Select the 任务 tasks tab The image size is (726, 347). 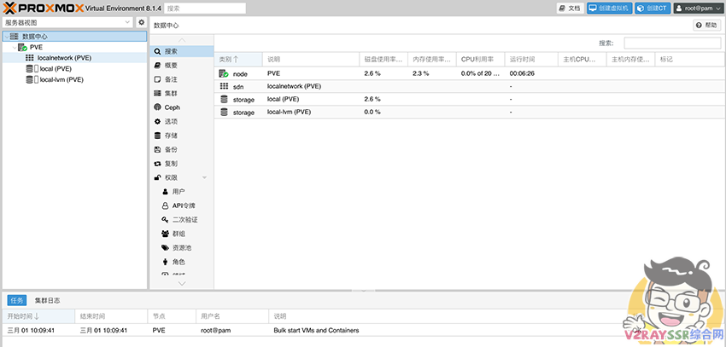pyautogui.click(x=17, y=300)
